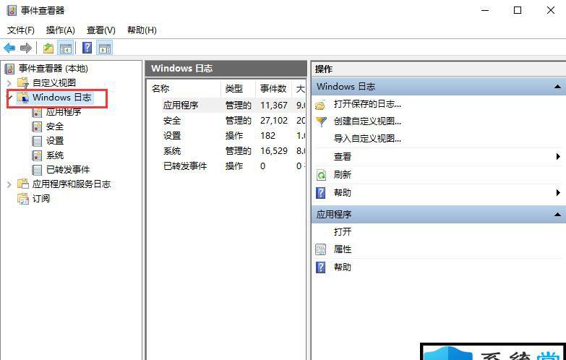Open the lower 帮助 submenu arrow under 刷新
The width and height of the screenshot is (566, 360).
pos(558,193)
